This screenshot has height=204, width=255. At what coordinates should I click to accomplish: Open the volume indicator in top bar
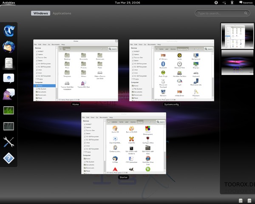pos(225,3)
